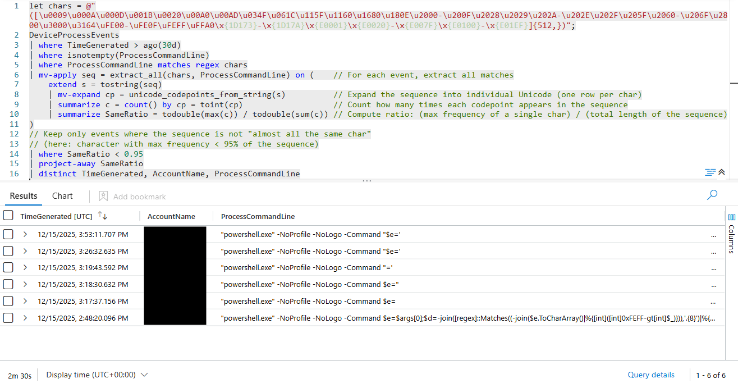Collapse the query editor with double chevron
Screen dimensions: 738x383
pos(721,172)
